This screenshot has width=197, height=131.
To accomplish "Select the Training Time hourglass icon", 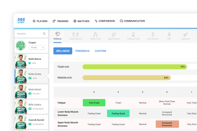I will coord(133,34).
